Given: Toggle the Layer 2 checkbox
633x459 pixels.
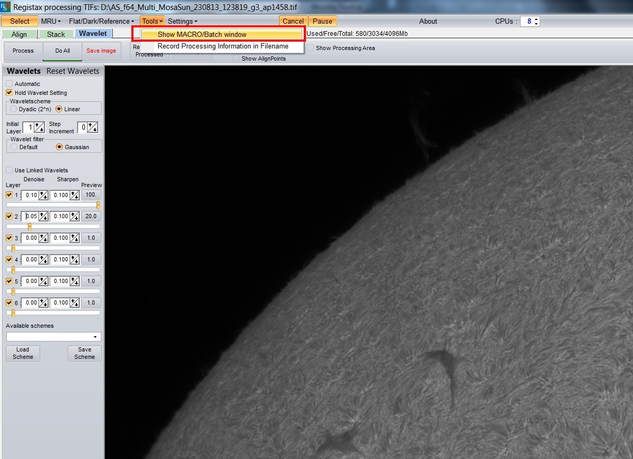Looking at the screenshot, I should pyautogui.click(x=9, y=216).
